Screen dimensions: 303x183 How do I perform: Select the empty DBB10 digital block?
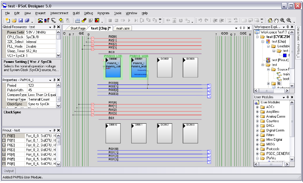[x=113, y=133]
